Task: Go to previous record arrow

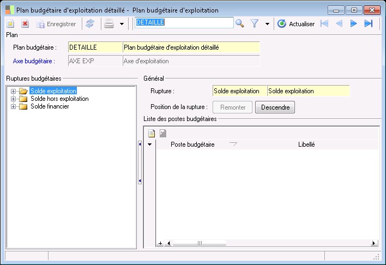Action: point(339,23)
